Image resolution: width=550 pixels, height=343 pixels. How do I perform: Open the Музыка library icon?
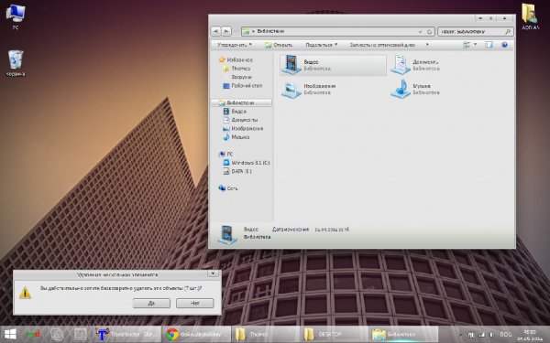[401, 90]
